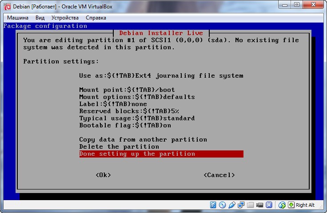The height and width of the screenshot is (213, 327).
Task: Click the hard disk activity icon
Action: tap(213, 205)
